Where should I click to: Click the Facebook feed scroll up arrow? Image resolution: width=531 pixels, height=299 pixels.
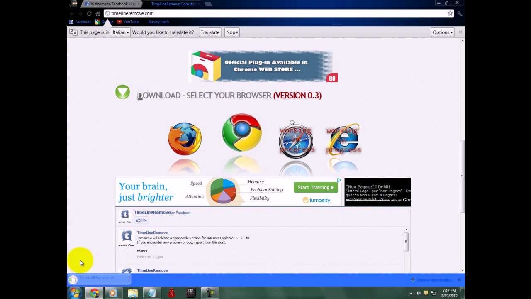pyautogui.click(x=406, y=230)
